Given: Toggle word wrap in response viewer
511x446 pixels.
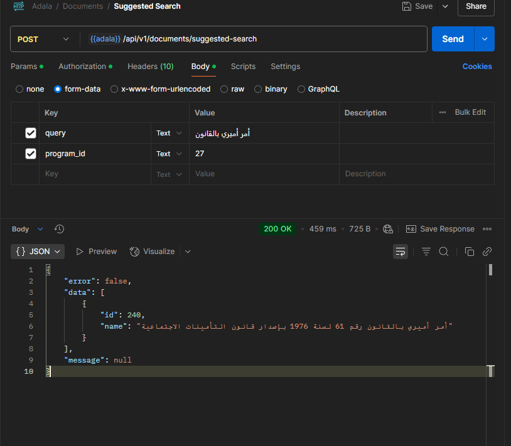Looking at the screenshot, I should [x=400, y=252].
